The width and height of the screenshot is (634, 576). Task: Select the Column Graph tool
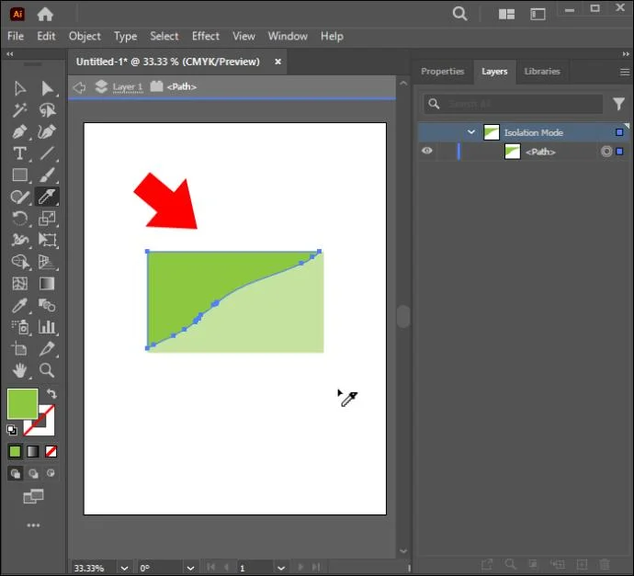[47, 327]
